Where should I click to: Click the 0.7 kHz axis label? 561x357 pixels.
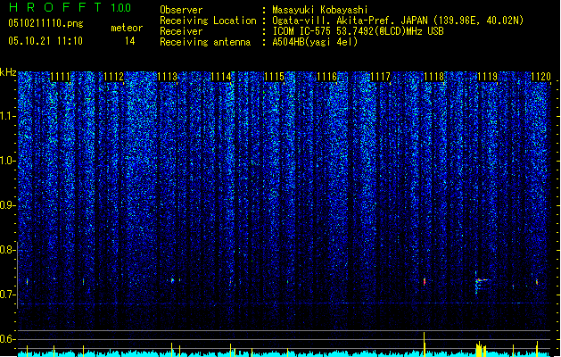7,295
